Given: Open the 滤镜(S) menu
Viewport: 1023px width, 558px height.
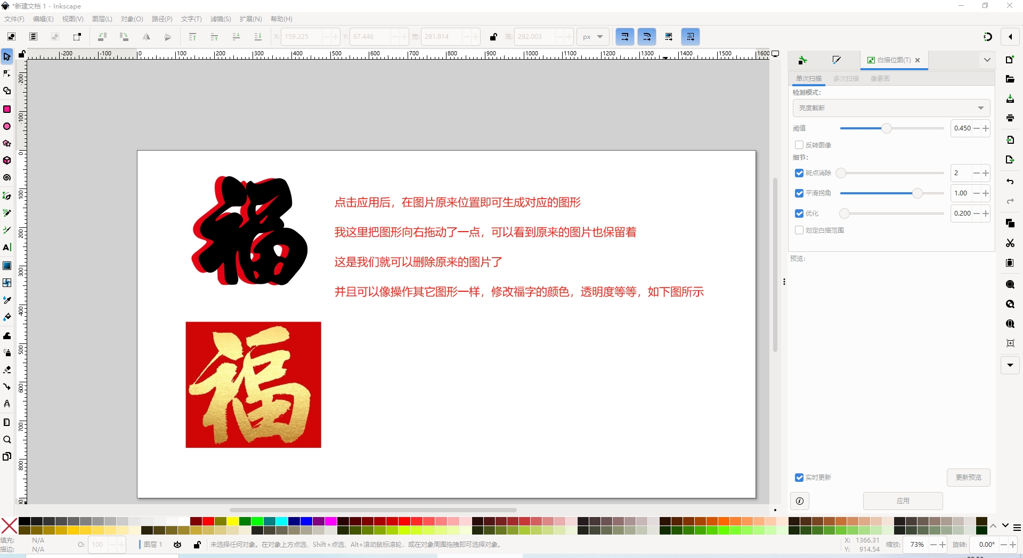Looking at the screenshot, I should point(220,19).
